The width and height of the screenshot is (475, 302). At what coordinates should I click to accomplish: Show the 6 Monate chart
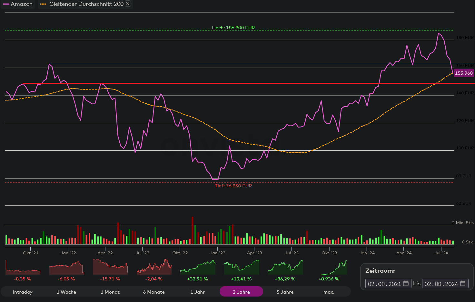tap(154, 292)
